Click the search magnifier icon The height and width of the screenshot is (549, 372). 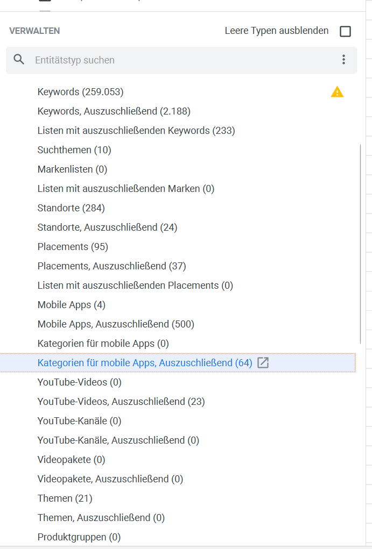19,60
